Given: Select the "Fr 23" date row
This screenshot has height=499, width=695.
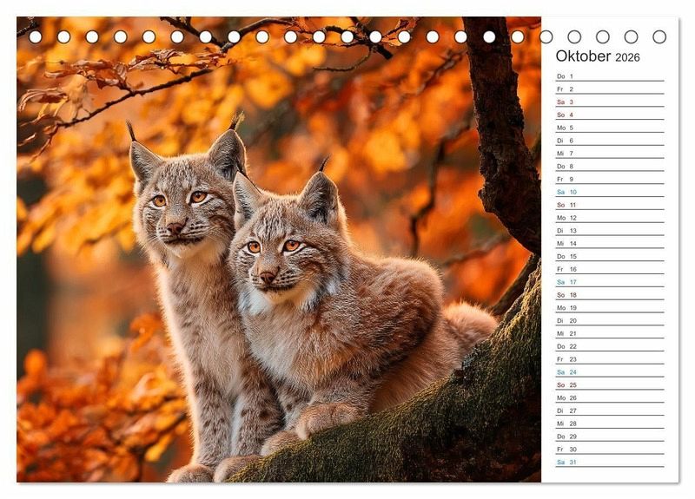Looking at the screenshot, I should click(x=610, y=358).
